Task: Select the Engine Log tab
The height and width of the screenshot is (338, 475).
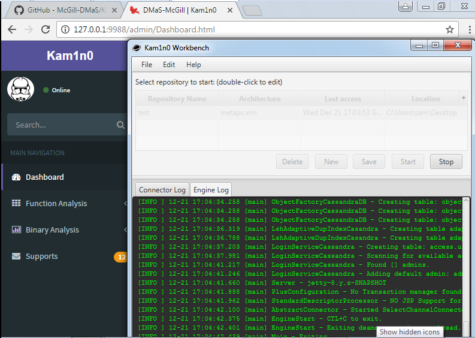Action: [211, 190]
